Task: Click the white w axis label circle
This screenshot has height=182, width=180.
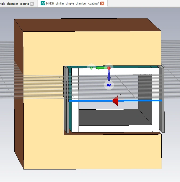Action: 109,85
